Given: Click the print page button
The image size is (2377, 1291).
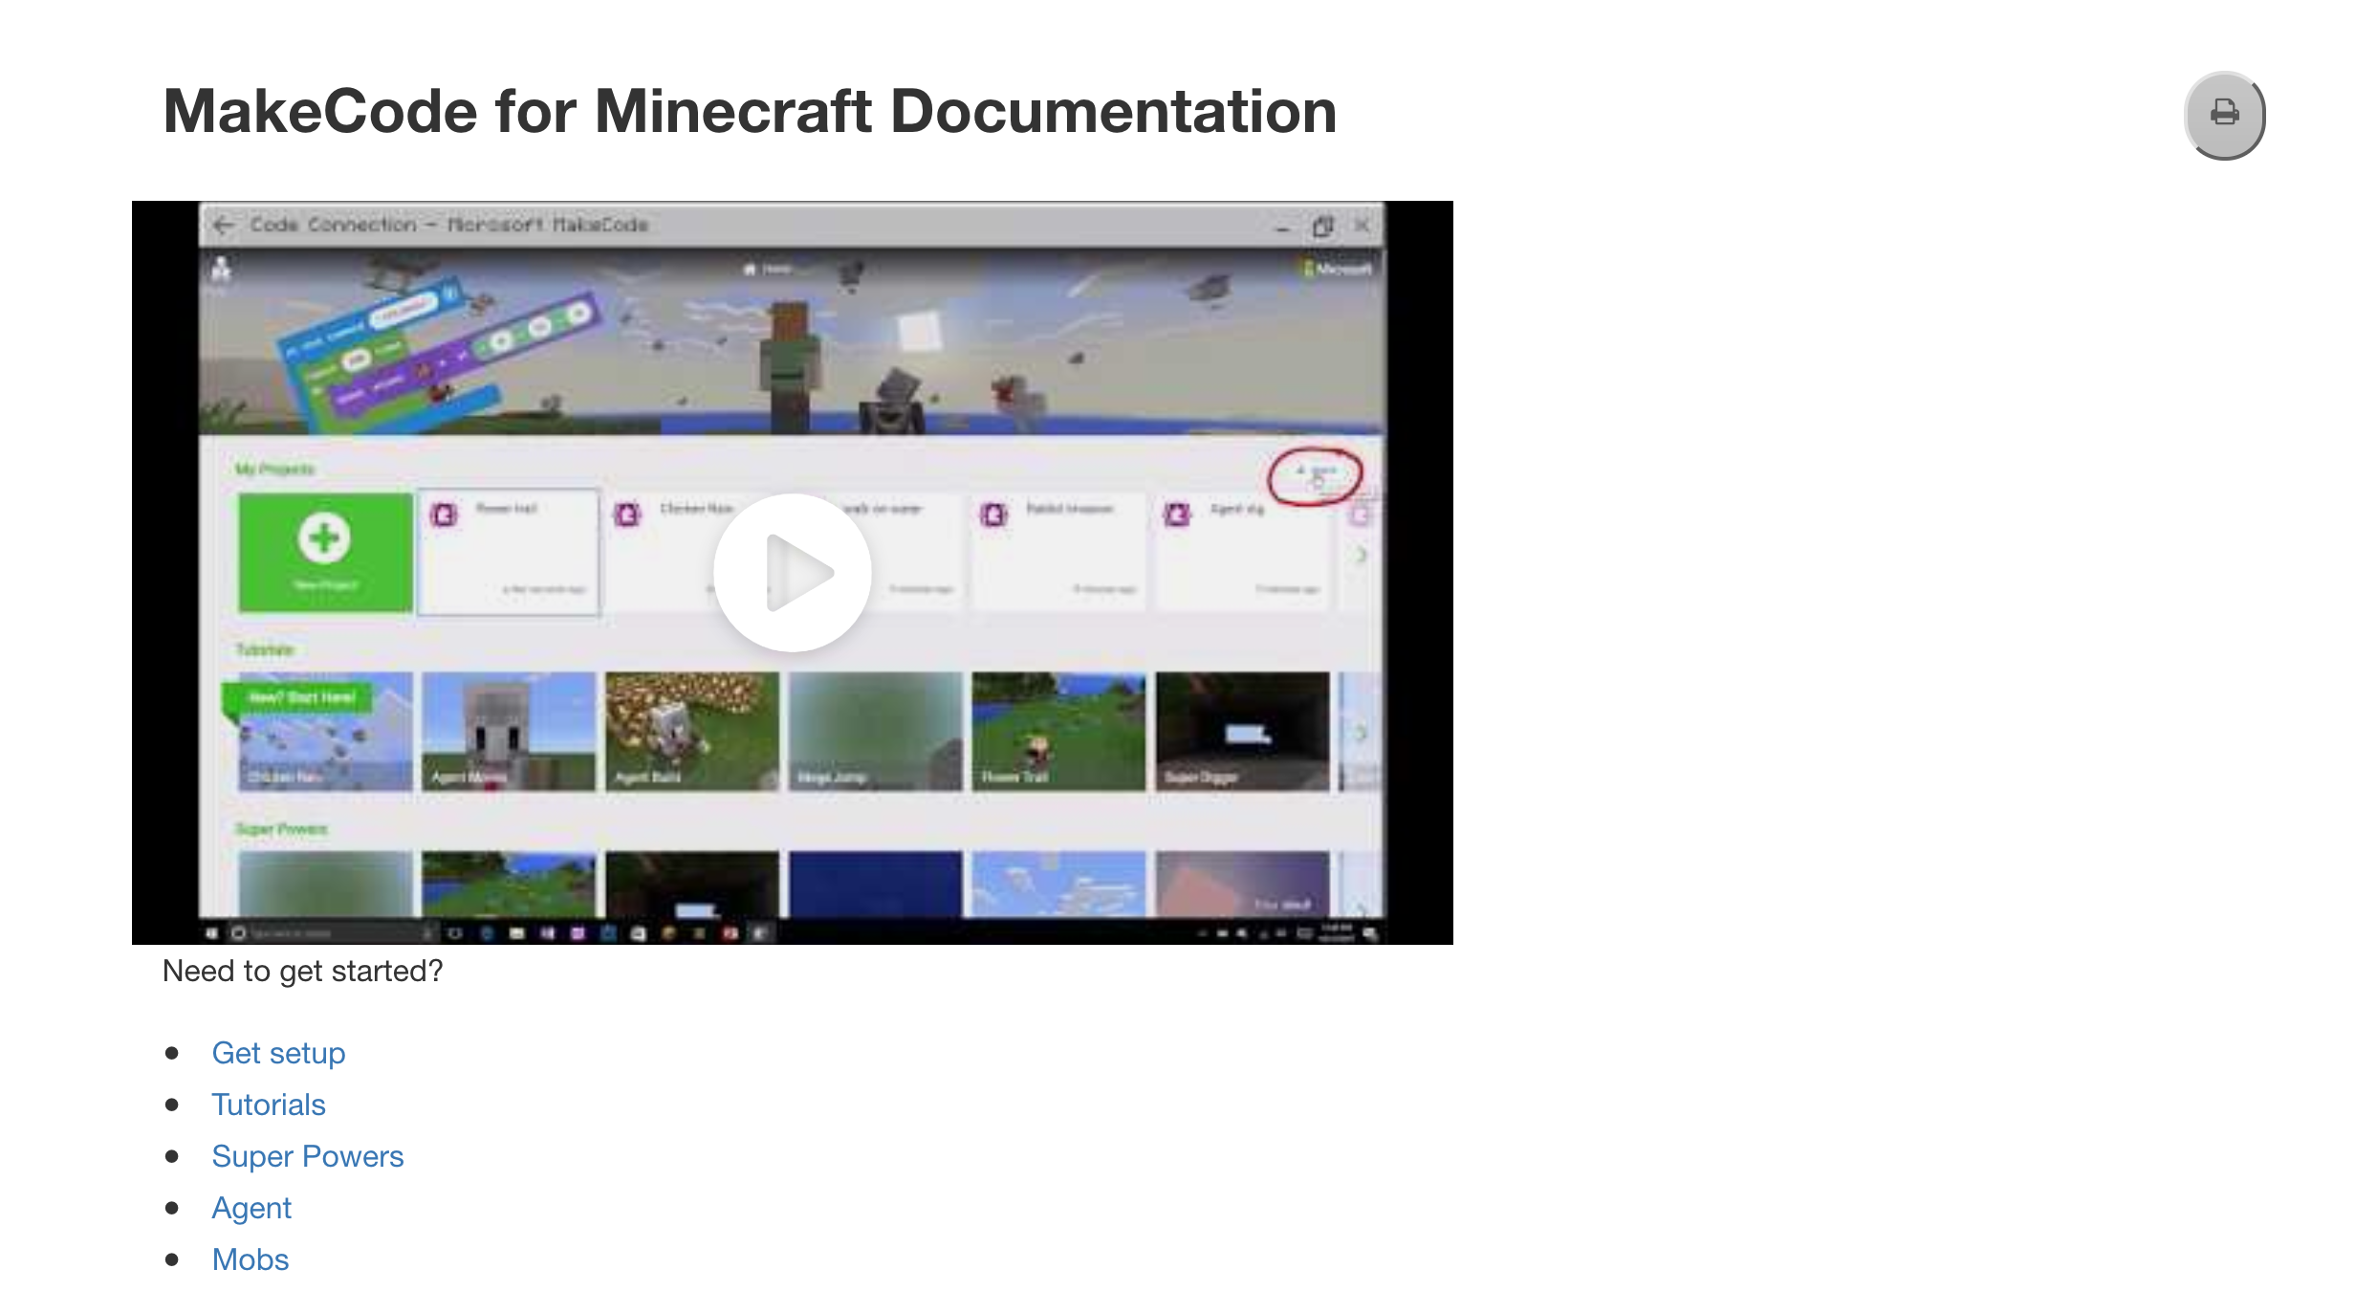Looking at the screenshot, I should pos(2224,115).
